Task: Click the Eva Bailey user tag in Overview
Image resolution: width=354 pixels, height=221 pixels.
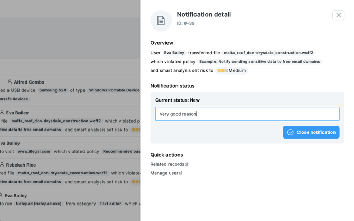Action: (x=174, y=53)
